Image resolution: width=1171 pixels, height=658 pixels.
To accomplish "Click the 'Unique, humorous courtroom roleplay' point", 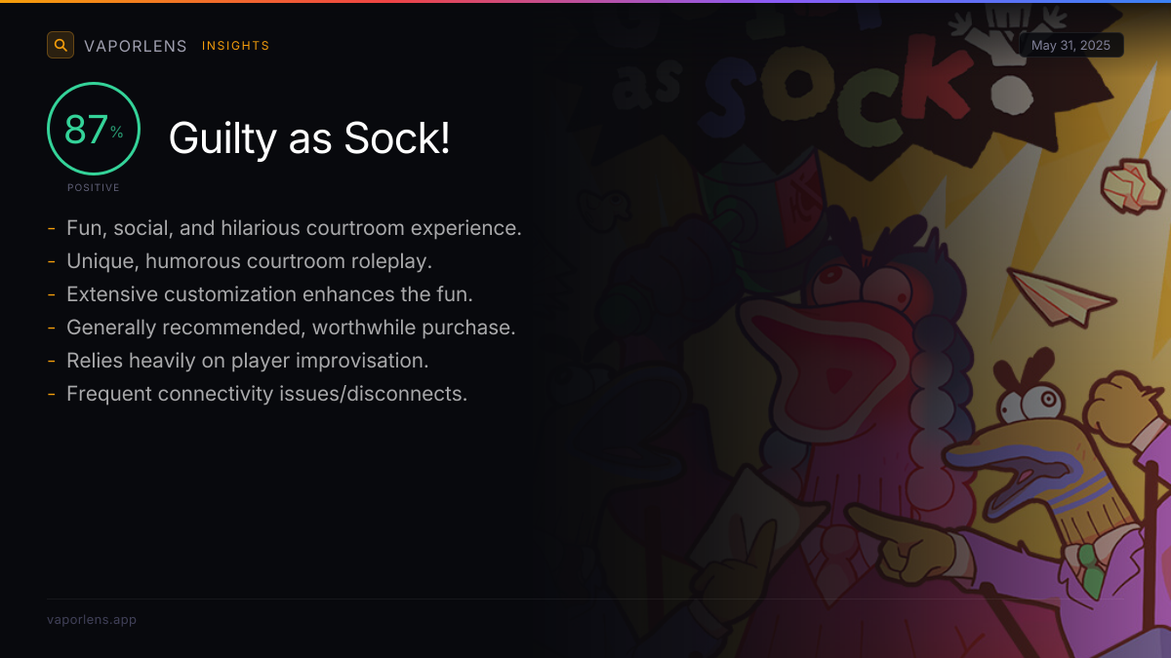I will coord(249,261).
